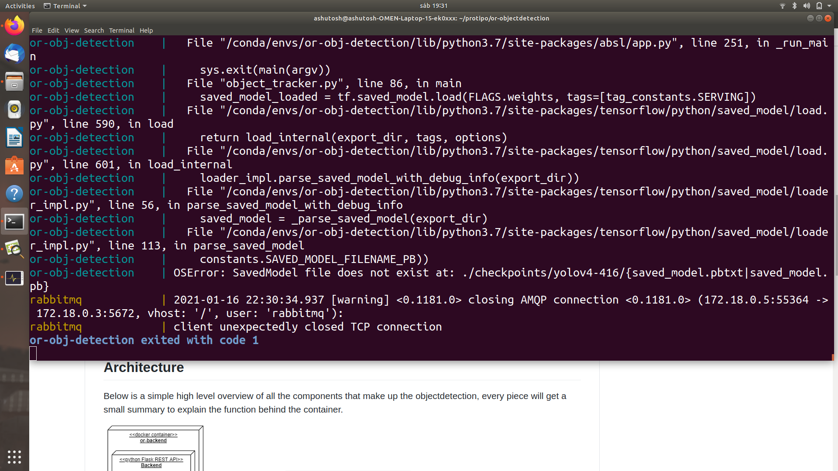Open LibreOffice Writer
The height and width of the screenshot is (471, 838).
14,137
